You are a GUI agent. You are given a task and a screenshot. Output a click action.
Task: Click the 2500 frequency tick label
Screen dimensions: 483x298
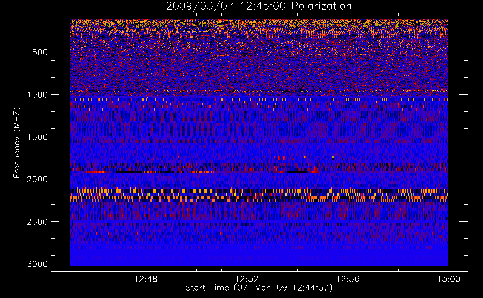[x=37, y=222]
